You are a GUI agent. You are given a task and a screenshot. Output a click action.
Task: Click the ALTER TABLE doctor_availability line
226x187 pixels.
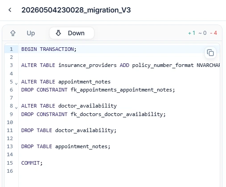point(69,106)
